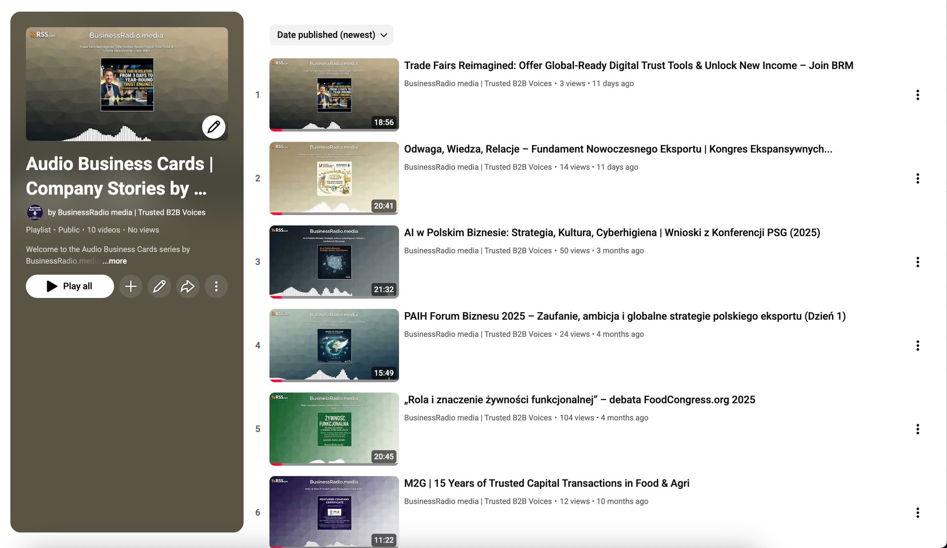
Task: Expand playlist description with ...more
Action: click(114, 261)
